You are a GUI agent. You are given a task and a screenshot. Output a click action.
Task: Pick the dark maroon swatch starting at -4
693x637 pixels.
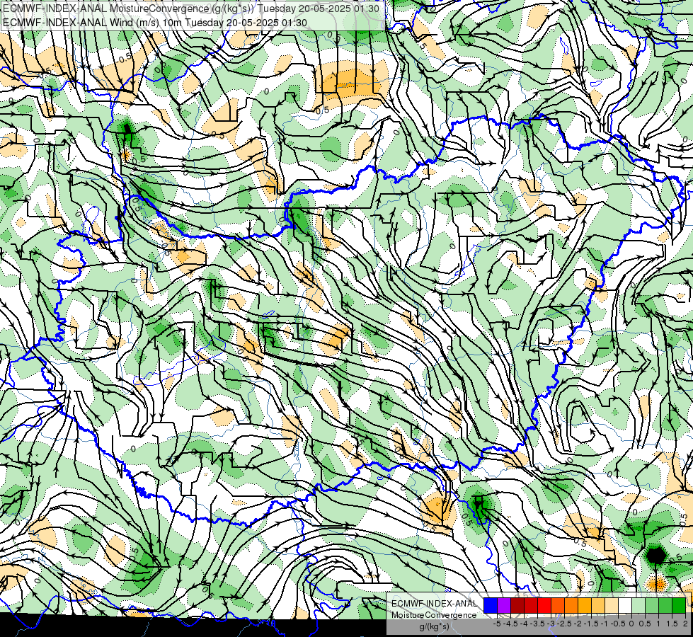(517, 605)
